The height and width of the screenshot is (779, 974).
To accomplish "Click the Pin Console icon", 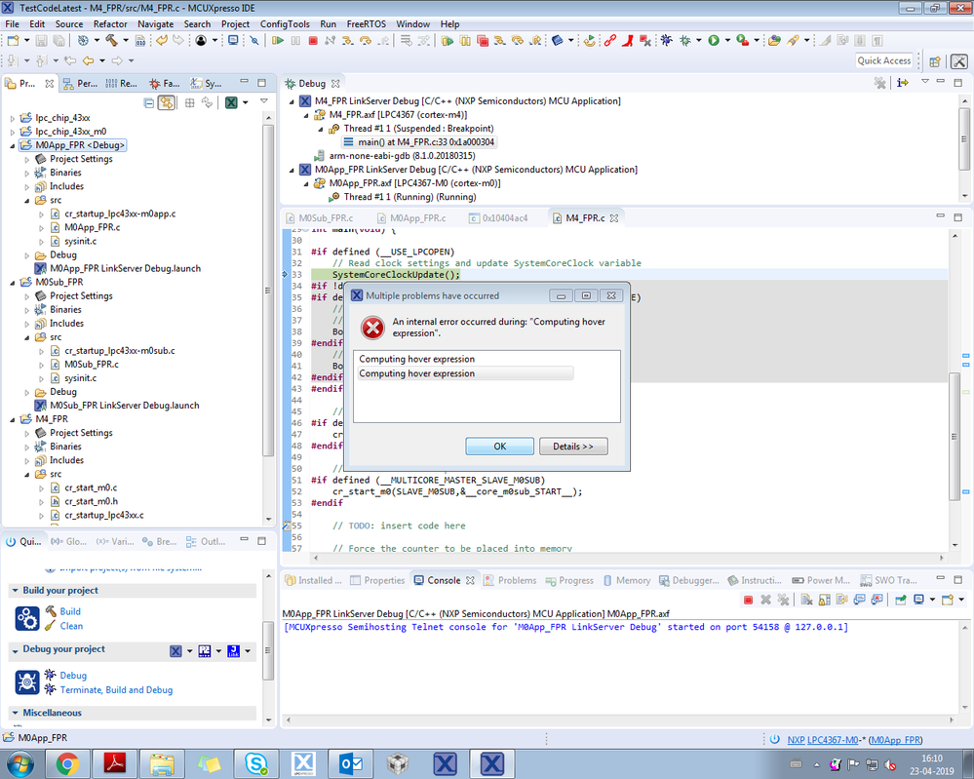I will coord(901,600).
